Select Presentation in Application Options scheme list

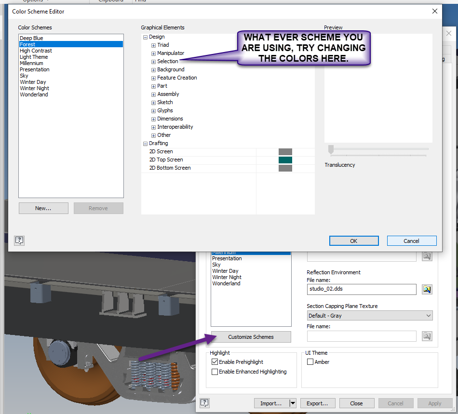(251, 258)
